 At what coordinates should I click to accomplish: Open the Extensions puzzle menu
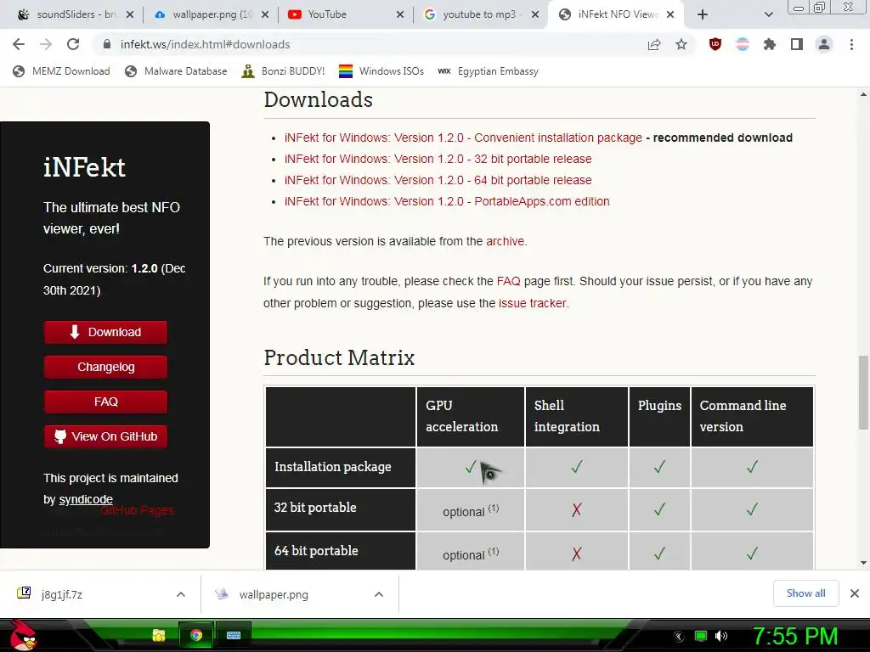pyautogui.click(x=770, y=44)
